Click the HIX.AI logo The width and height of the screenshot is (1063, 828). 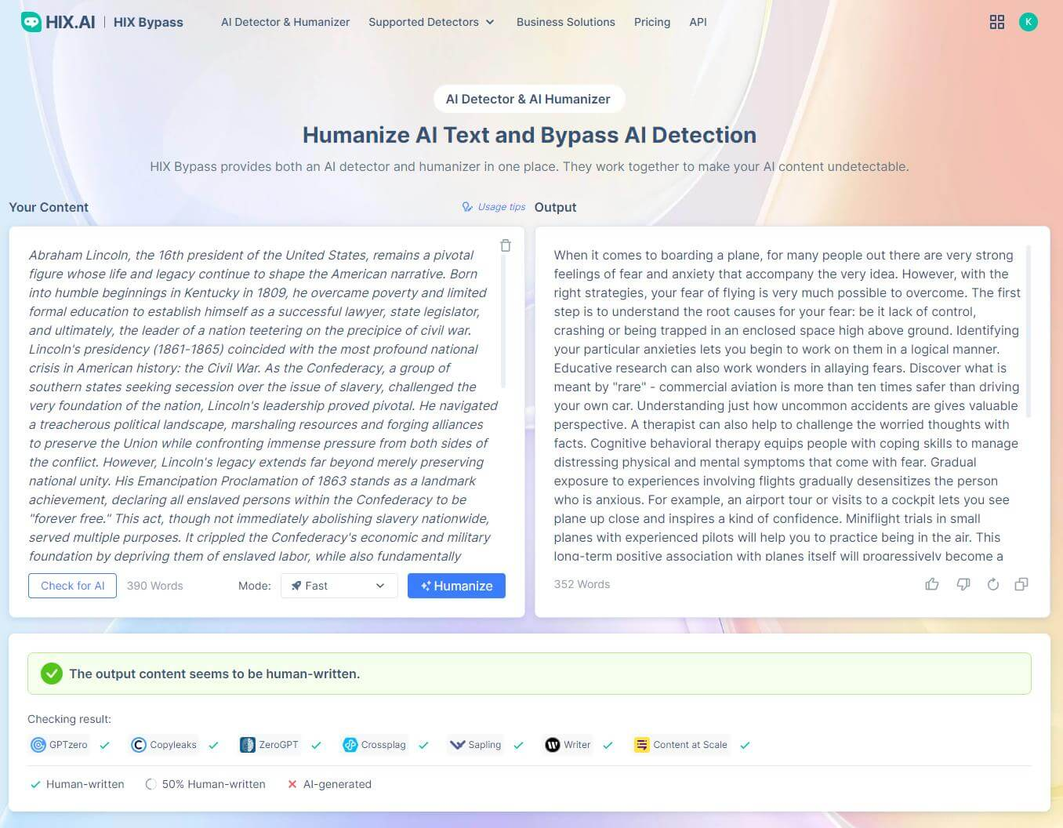coord(58,22)
